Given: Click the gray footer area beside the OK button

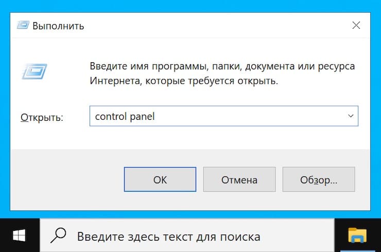Looking at the screenshot, I should (x=67, y=180).
